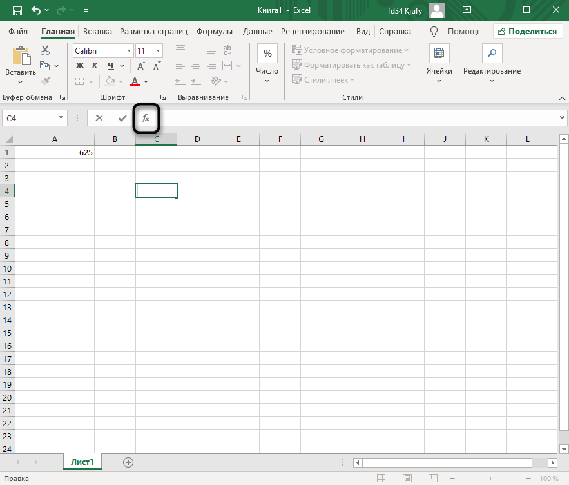569x485 pixels.
Task: Save the workbook with the floppy icon
Action: click(17, 10)
